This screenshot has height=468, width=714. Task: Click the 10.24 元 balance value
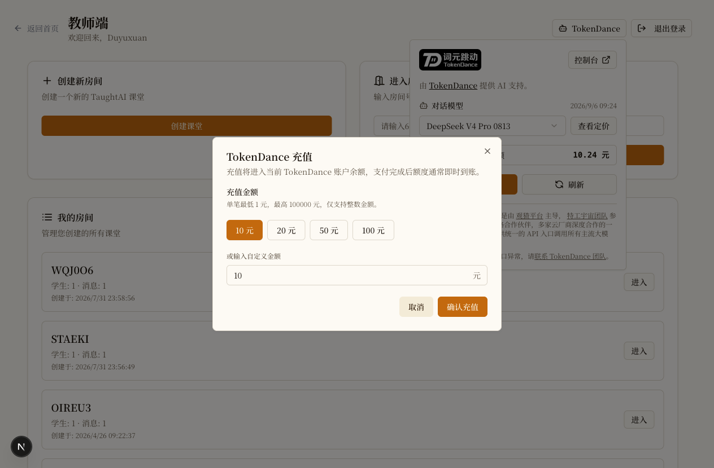(x=591, y=154)
